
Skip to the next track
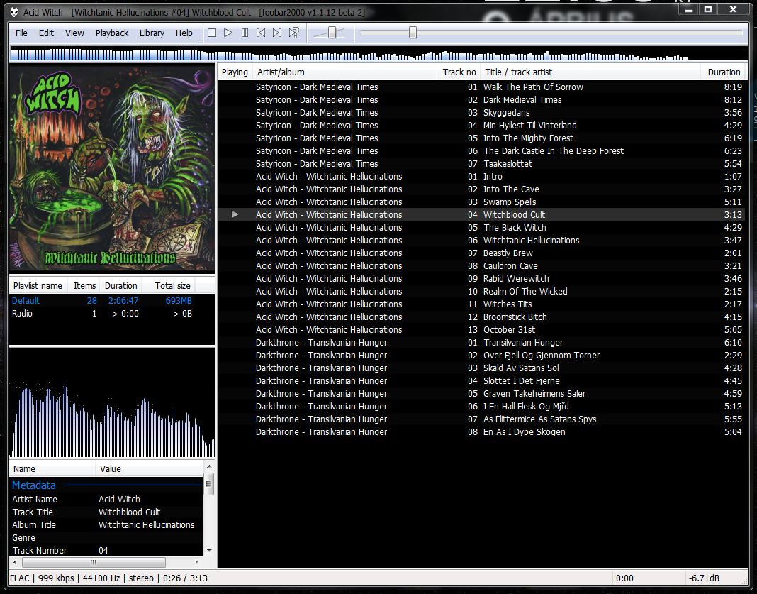pyautogui.click(x=277, y=33)
